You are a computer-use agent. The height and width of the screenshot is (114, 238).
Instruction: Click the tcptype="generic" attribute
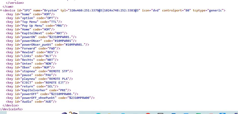point(208,10)
